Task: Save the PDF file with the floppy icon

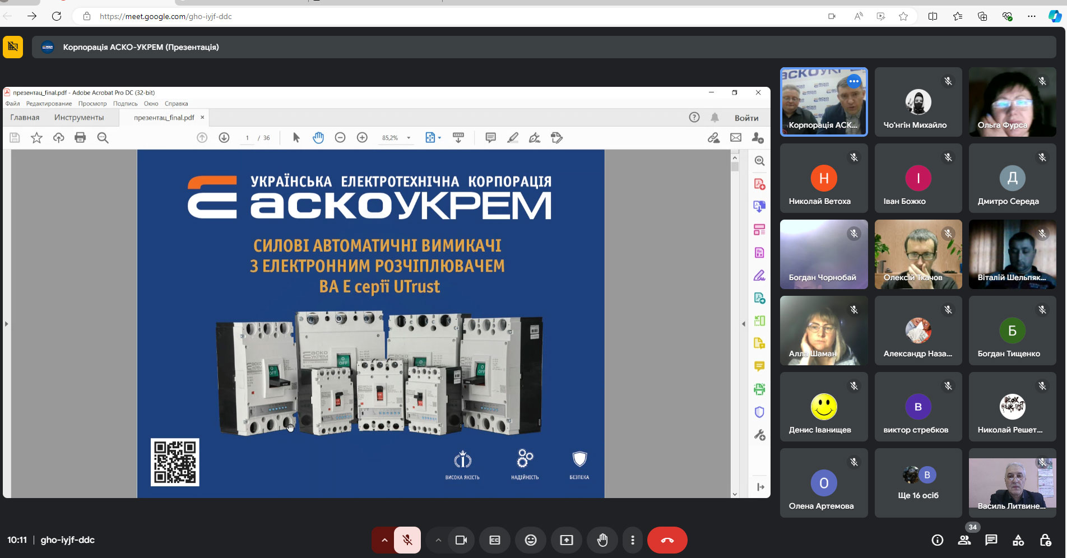Action: [x=15, y=138]
